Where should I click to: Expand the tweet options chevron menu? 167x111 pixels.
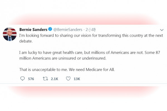[x=162, y=30]
